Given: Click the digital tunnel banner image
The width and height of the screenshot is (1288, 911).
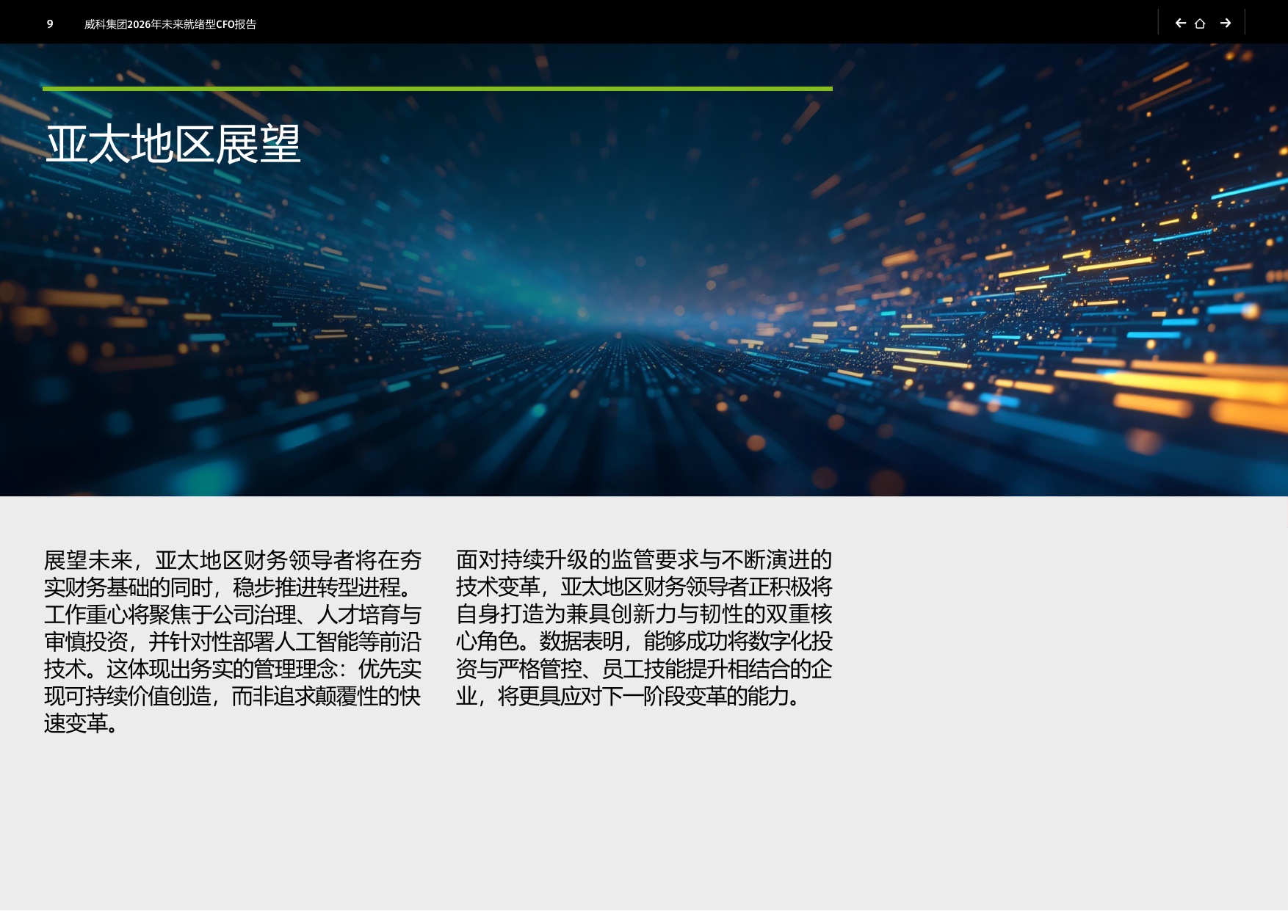Looking at the screenshot, I should (x=644, y=270).
